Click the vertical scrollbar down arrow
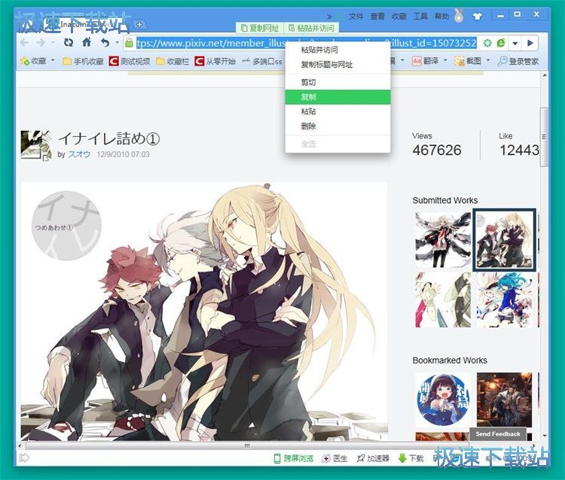 click(545, 436)
